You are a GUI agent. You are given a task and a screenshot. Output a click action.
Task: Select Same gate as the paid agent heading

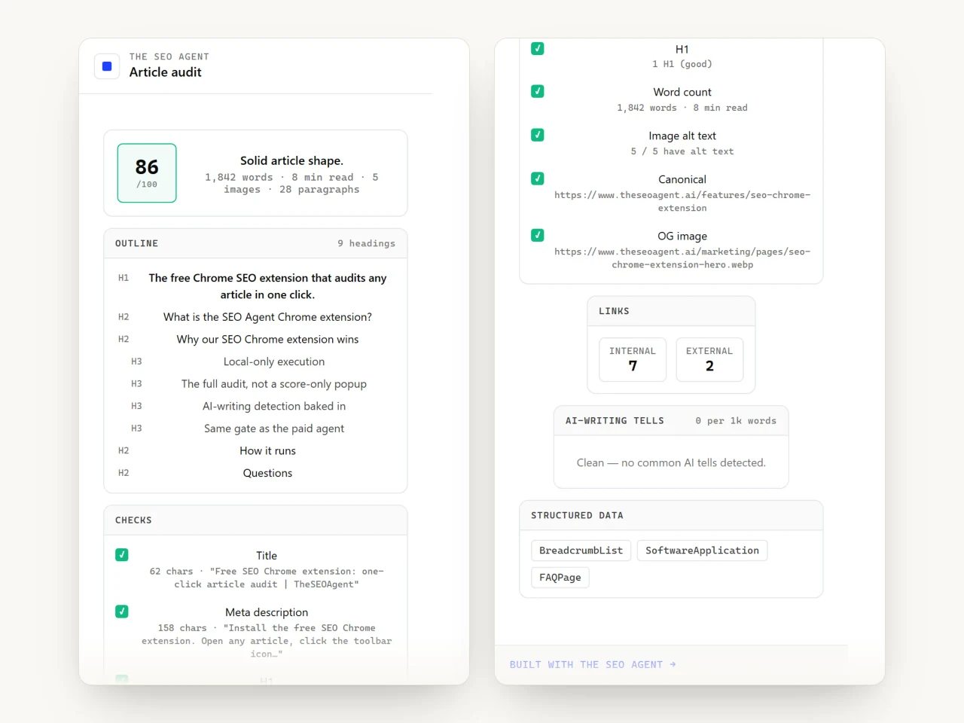(274, 429)
